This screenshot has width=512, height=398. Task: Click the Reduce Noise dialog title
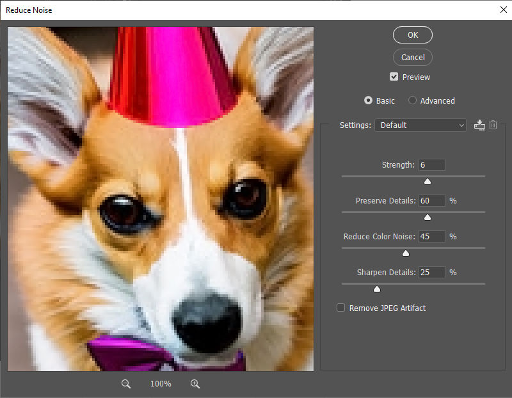point(29,10)
